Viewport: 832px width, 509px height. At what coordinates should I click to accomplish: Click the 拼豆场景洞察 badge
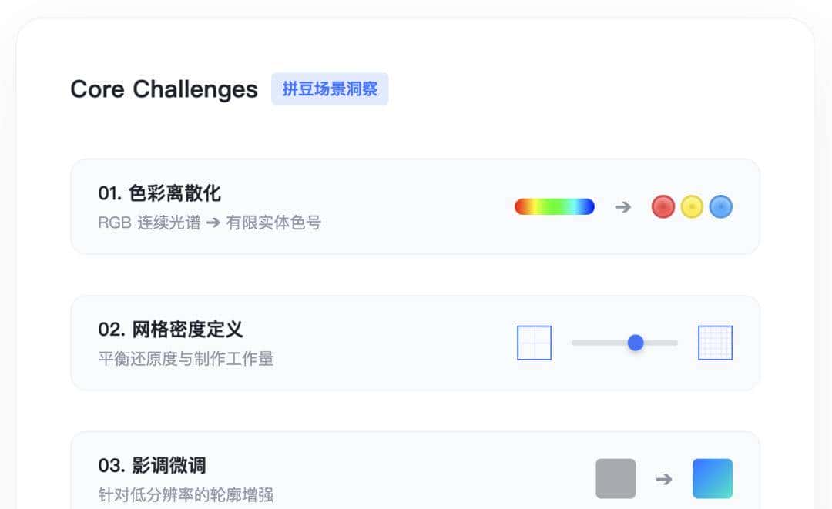[x=330, y=89]
